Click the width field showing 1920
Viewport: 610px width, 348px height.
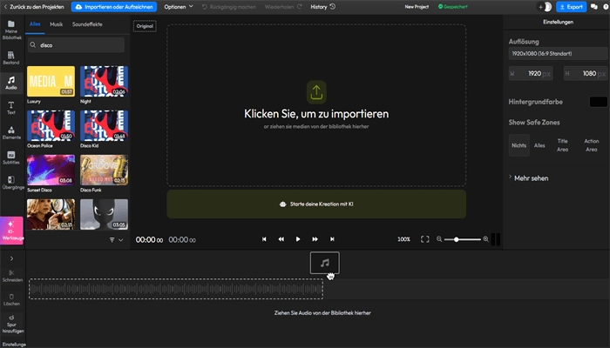click(531, 73)
